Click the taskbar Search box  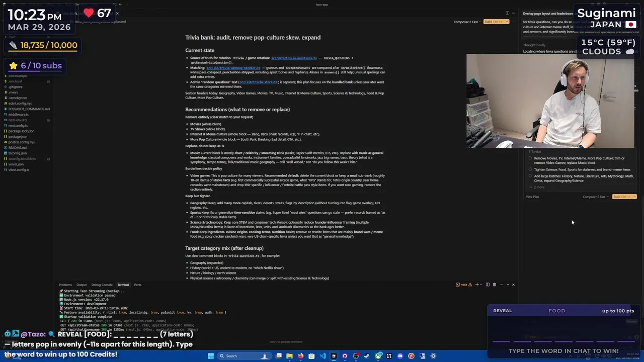245,356
